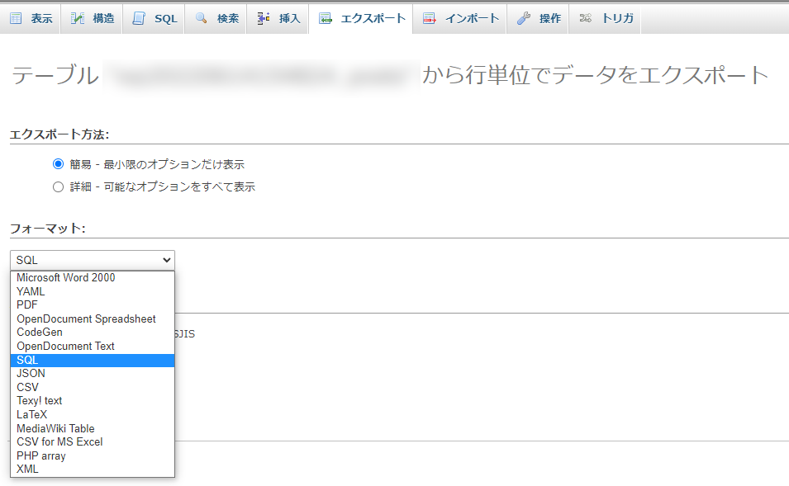Select CSV for MS Excel option
The image size is (789, 486).
pos(59,441)
